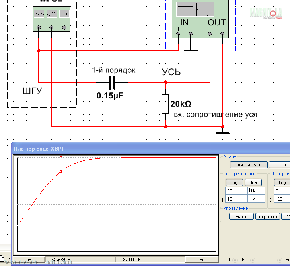This screenshot has height=266, width=290.
Task: Set vertical axis to Log scale
Action: pos(282,182)
